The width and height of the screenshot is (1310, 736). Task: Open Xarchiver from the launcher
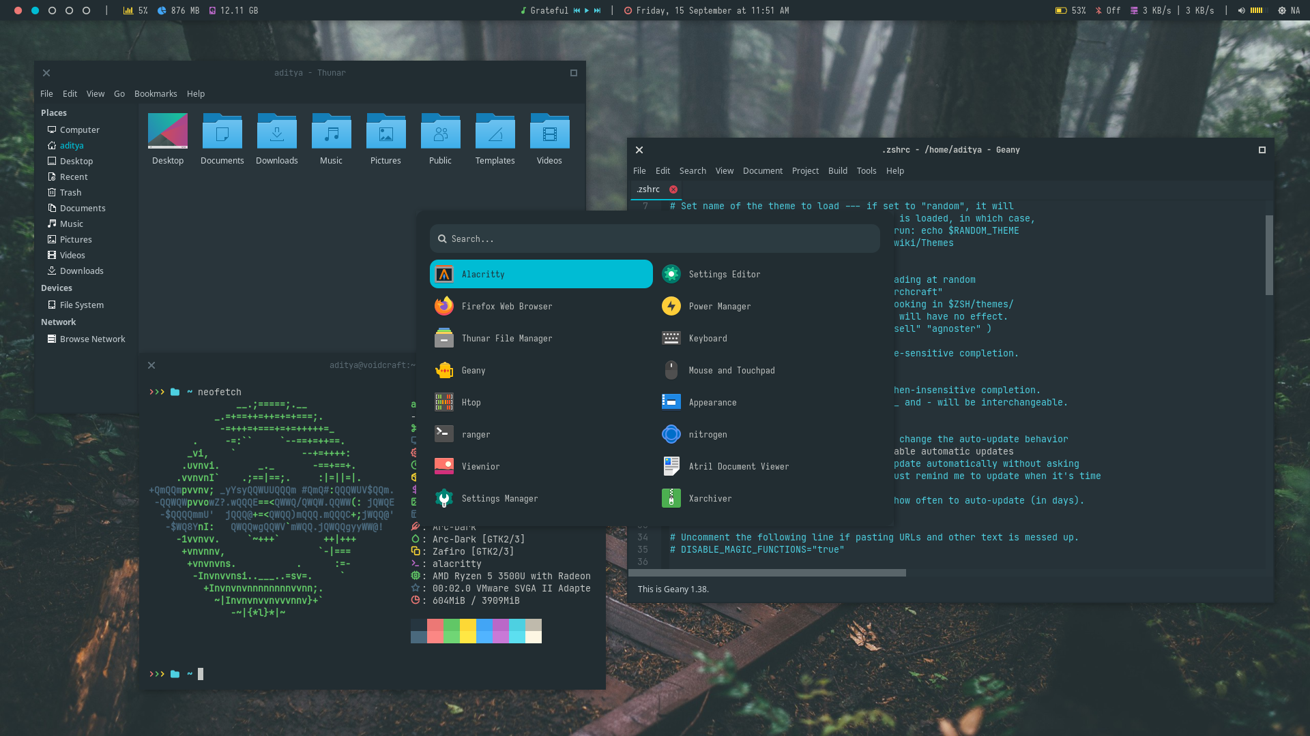point(710,499)
